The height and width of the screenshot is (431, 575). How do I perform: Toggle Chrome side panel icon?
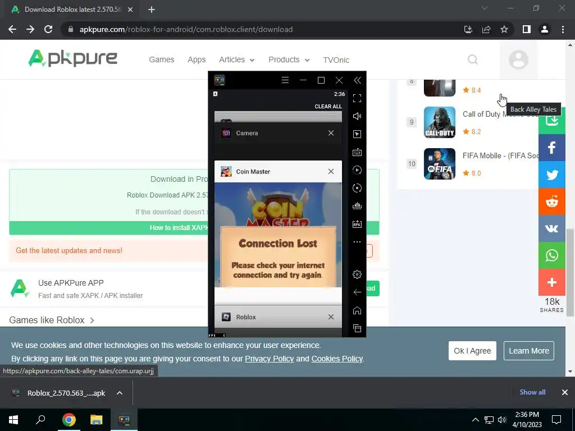527,29
